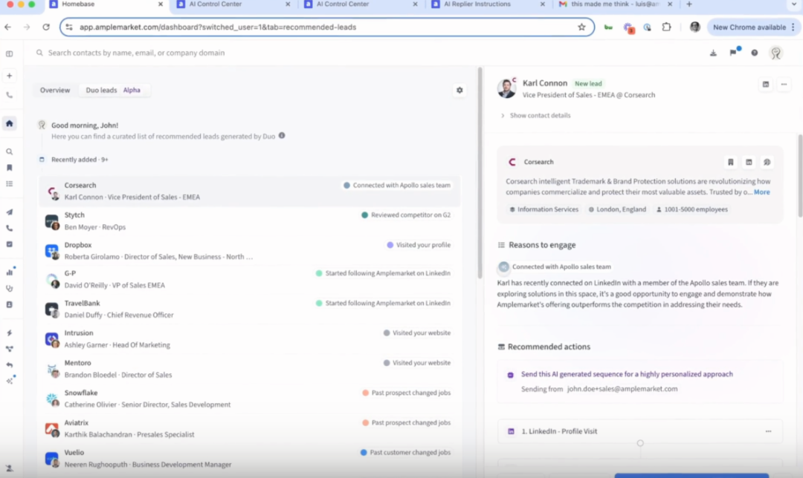Open the Duo assistant icon at top right

[775, 53]
